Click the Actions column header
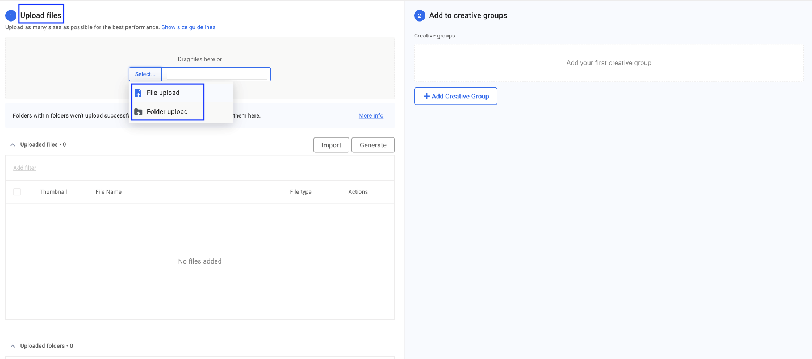This screenshot has height=359, width=812. [x=358, y=192]
